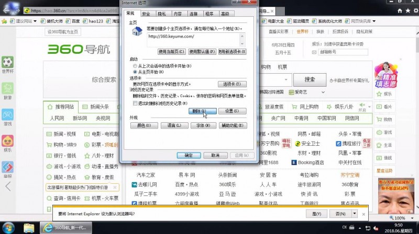Click 是(Y) on default browser prompt
The height and width of the screenshot is (234, 419).
[316, 214]
